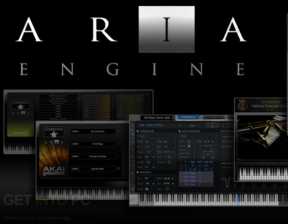Screen dimensions: 288x224
Task: Click the Arpeggiator Vel key field
Action: click(x=149, y=147)
